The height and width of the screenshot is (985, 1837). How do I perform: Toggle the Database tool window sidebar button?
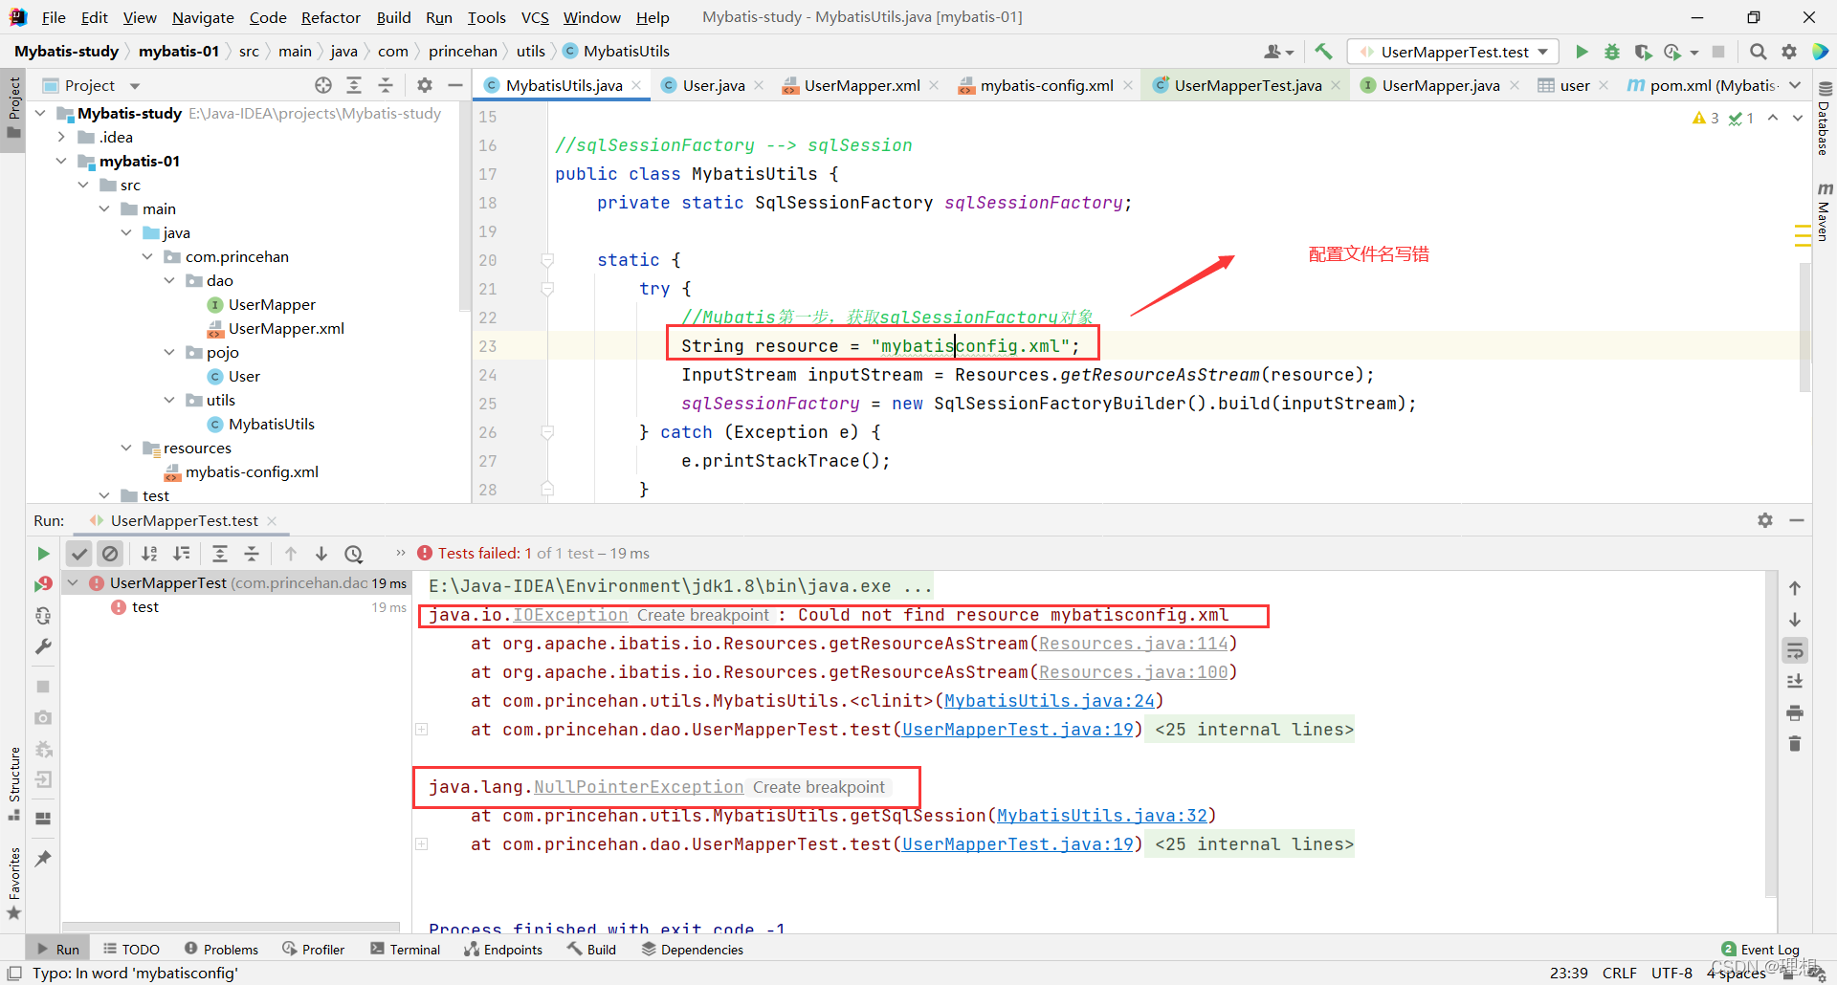coord(1824,120)
